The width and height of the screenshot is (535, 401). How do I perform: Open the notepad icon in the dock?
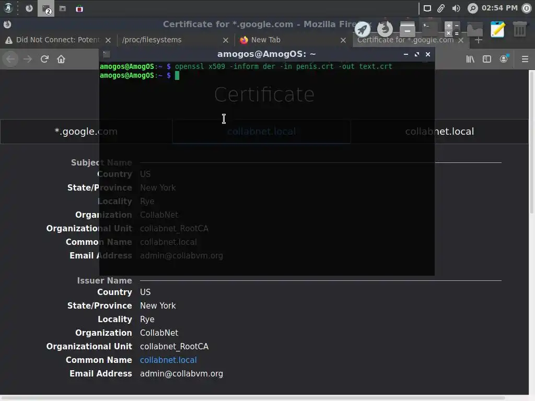497,29
